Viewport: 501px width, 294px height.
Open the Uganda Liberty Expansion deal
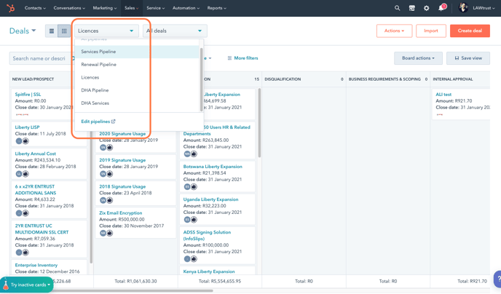pos(210,199)
